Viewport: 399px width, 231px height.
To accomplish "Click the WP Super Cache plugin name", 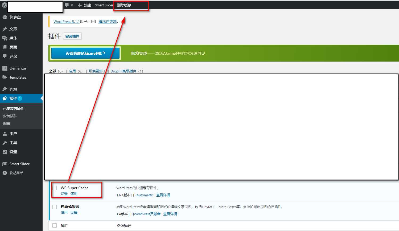I will click(75, 188).
